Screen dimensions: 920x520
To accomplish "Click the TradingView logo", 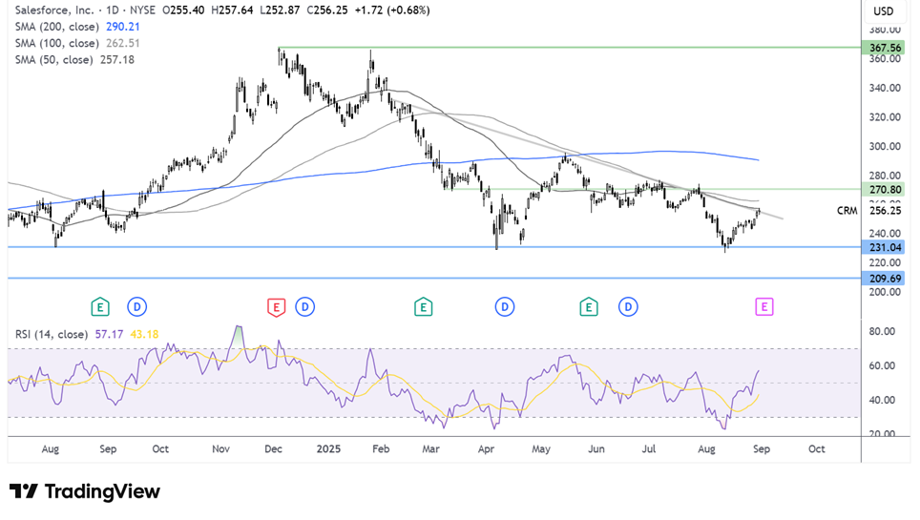I will click(86, 491).
